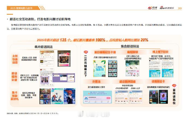This screenshot has width=188, height=119.
Task: Click the 《鬼灭之刃：无限城篇》 description text
Action: [29, 78]
